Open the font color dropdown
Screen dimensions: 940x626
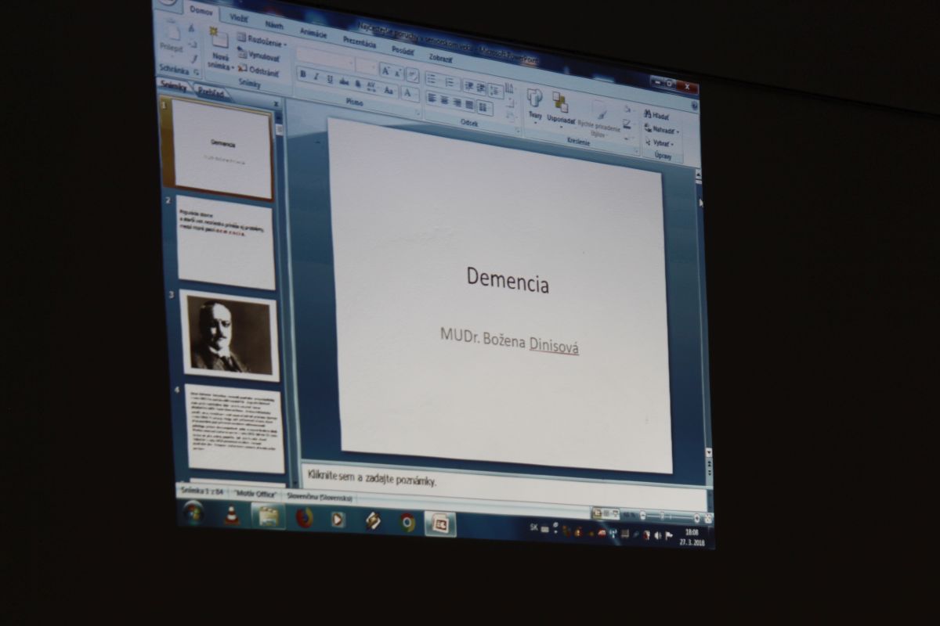(x=409, y=94)
